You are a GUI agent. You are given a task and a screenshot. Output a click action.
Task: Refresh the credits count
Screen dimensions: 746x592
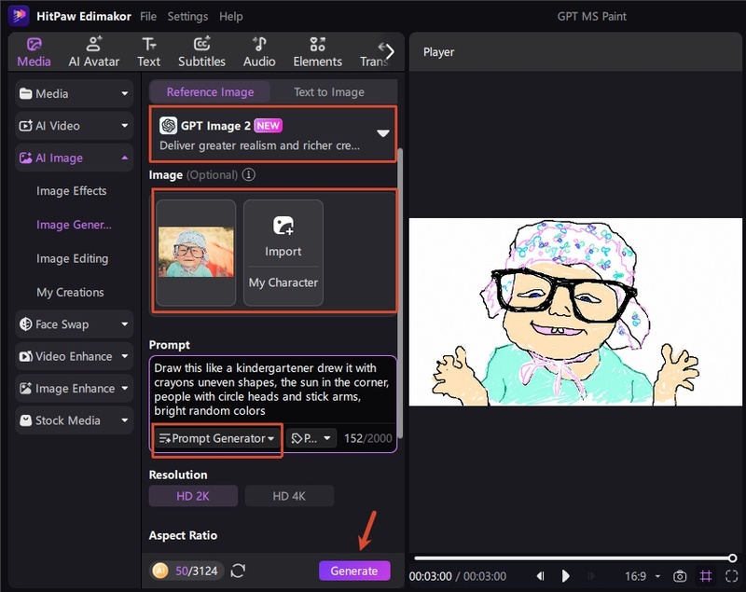[238, 571]
